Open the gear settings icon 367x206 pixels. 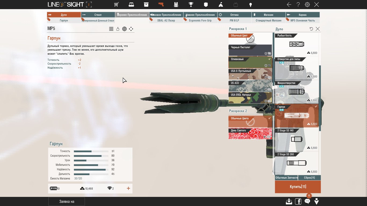(x=307, y=5)
